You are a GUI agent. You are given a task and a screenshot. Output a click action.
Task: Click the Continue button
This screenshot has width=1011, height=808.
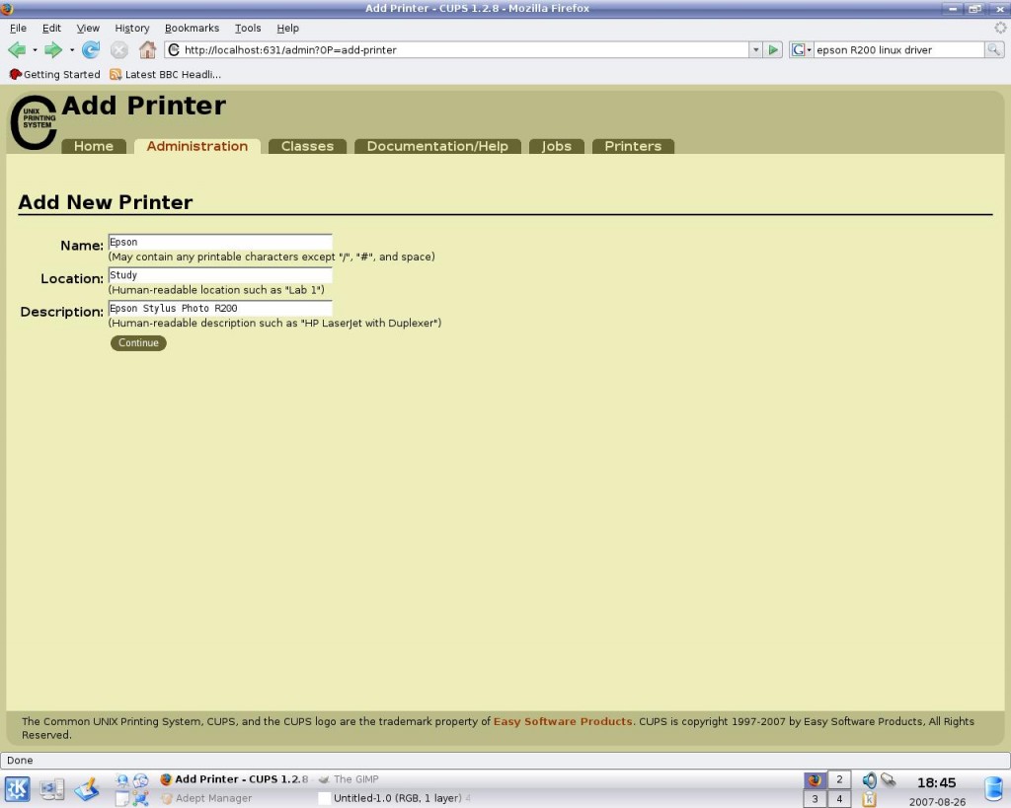tap(138, 342)
